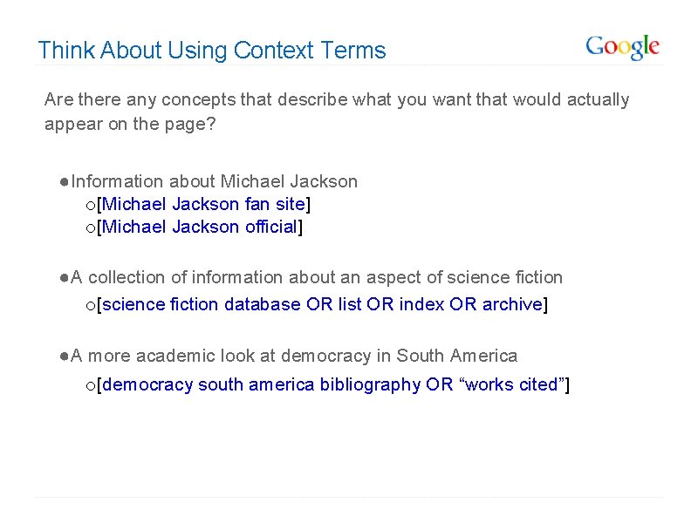Click the bullet dot before Information about Michael Jackson
Image resolution: width=698 pixels, height=523 pixels.
click(x=65, y=182)
